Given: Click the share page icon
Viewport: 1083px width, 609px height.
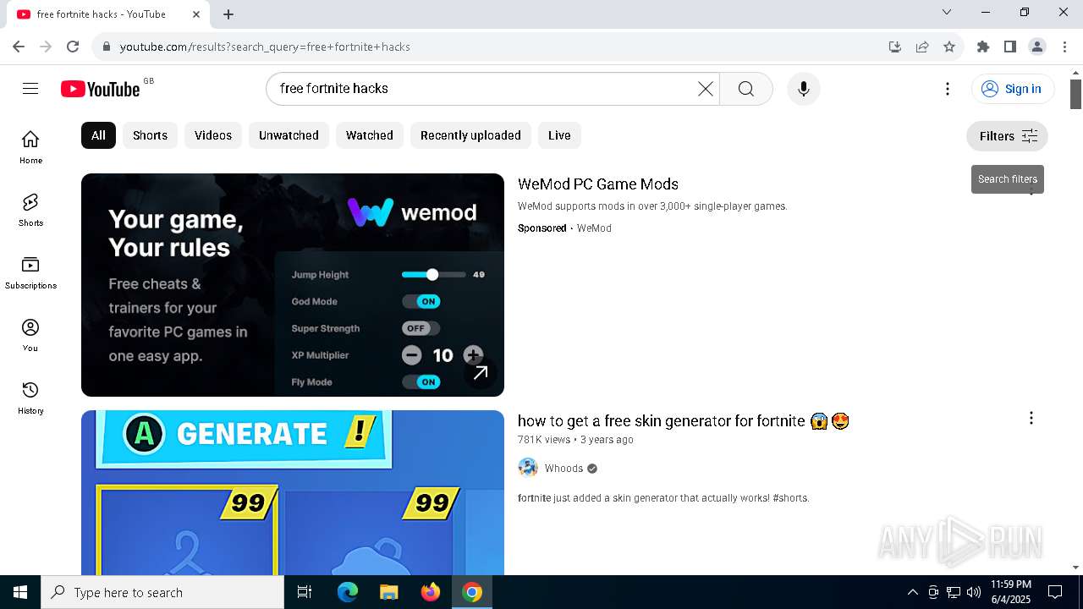Looking at the screenshot, I should pos(922,47).
